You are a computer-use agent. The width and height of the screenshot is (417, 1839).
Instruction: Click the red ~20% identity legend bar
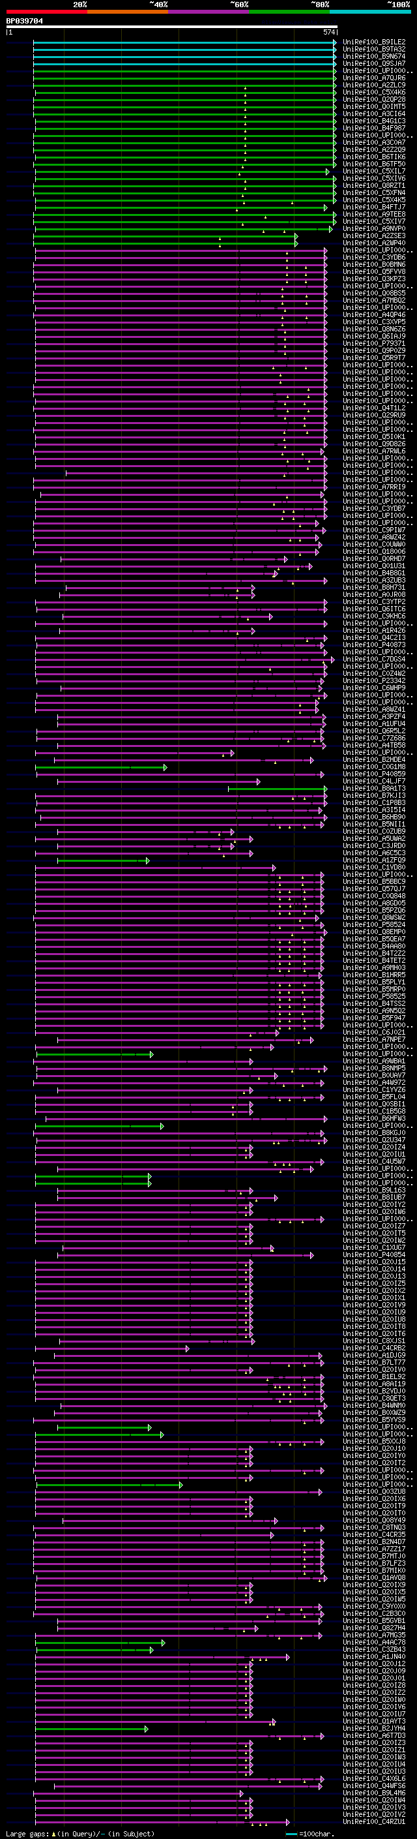click(46, 12)
